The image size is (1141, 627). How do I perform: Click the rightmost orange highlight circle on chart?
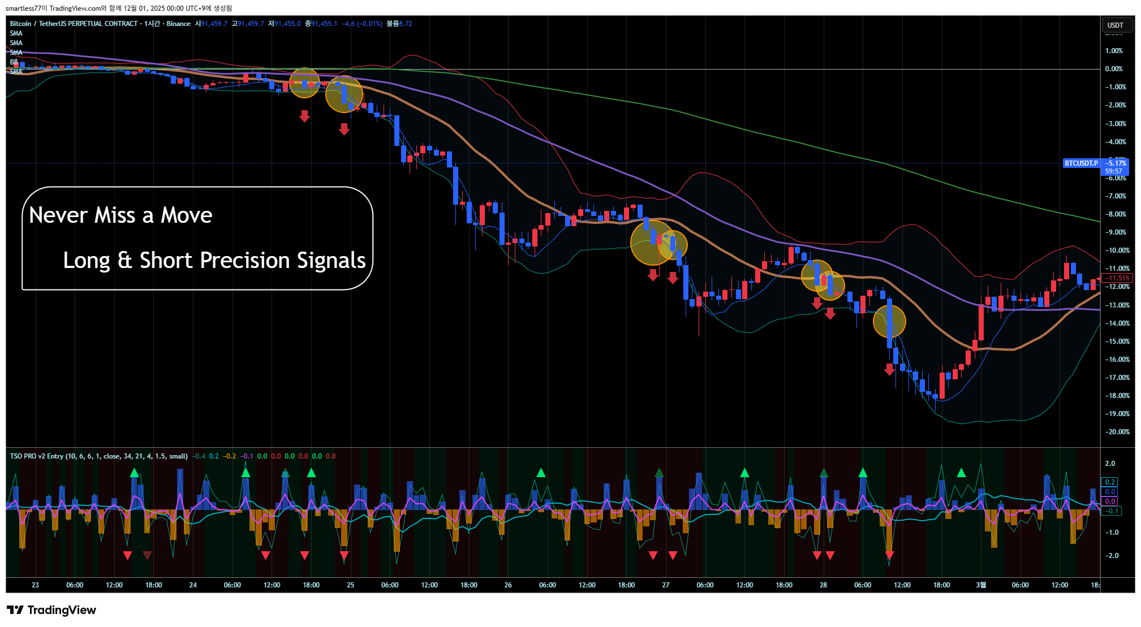point(889,321)
